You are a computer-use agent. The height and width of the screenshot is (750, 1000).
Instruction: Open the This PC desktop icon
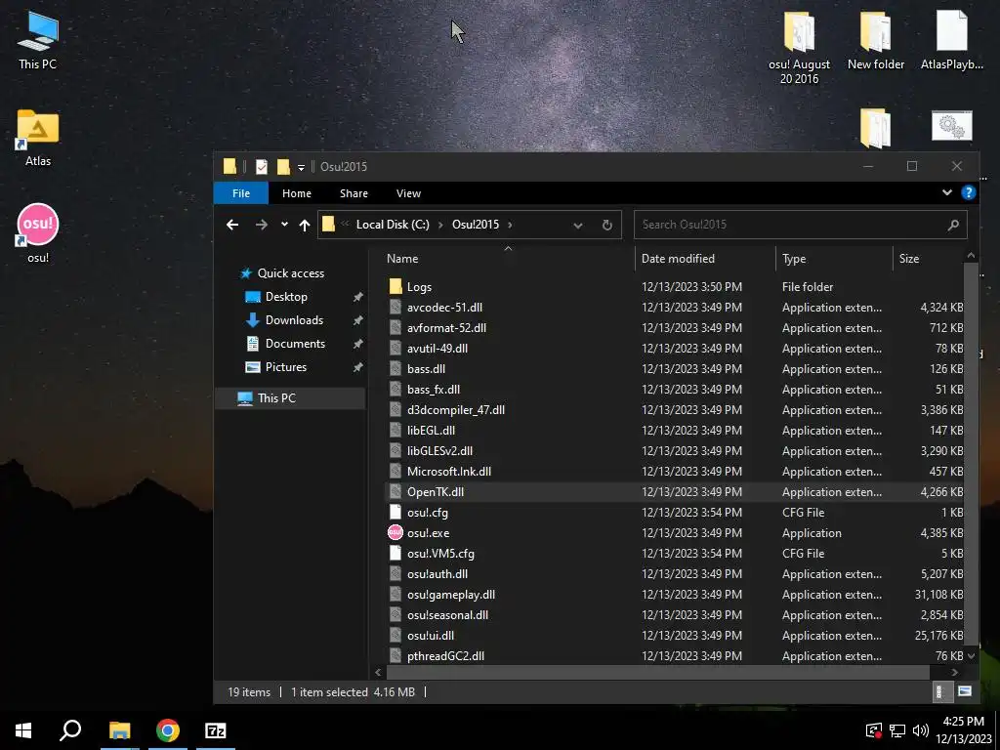tap(38, 40)
